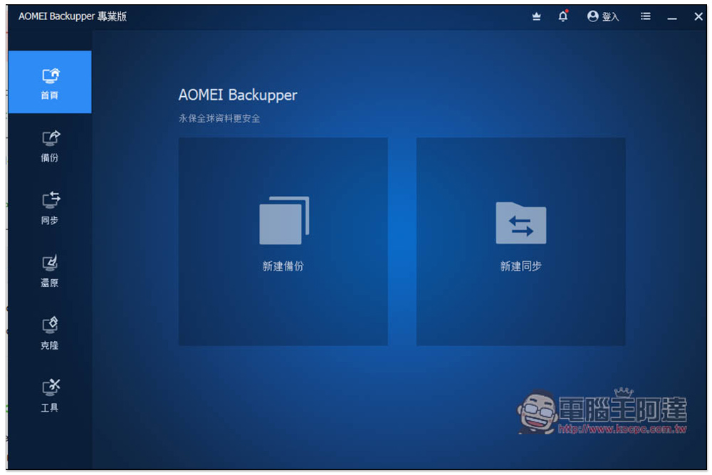Open the 首頁 home page in sidebar
The height and width of the screenshot is (475, 712).
pos(50,83)
